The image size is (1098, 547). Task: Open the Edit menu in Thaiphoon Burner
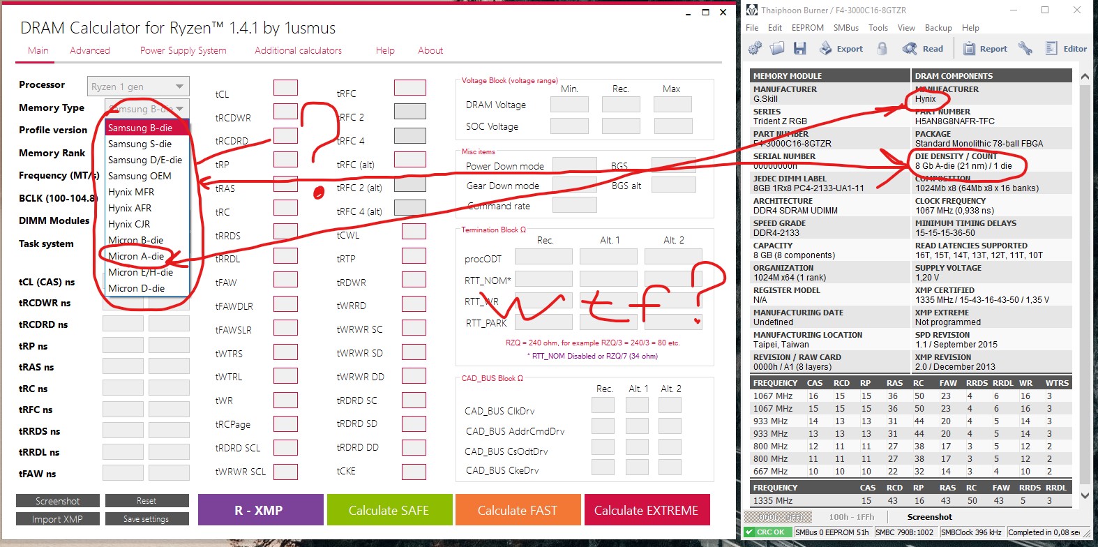pyautogui.click(x=775, y=28)
